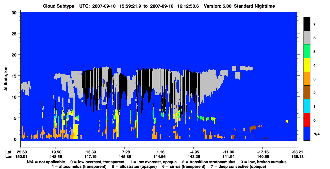Click the red legend swatch labeled 0

307,120
